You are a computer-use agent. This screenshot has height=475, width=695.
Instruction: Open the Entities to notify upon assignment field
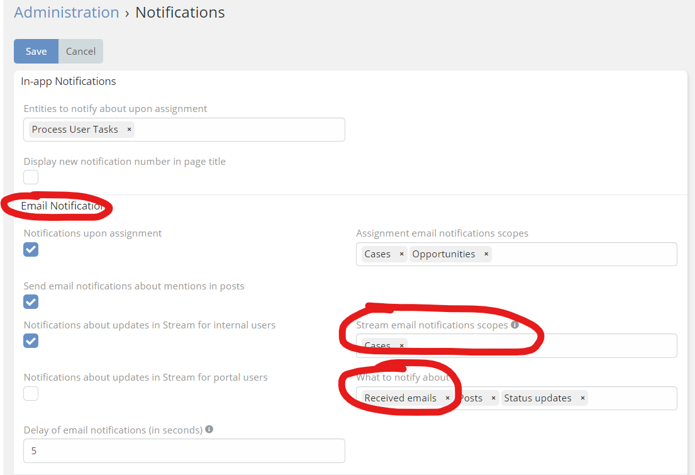point(239,130)
